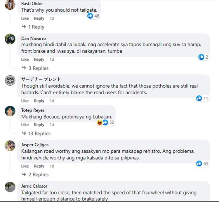This screenshot has width=219, height=202.
Task: Open Dan Navarro's profile name link
Action: tap(34, 39)
